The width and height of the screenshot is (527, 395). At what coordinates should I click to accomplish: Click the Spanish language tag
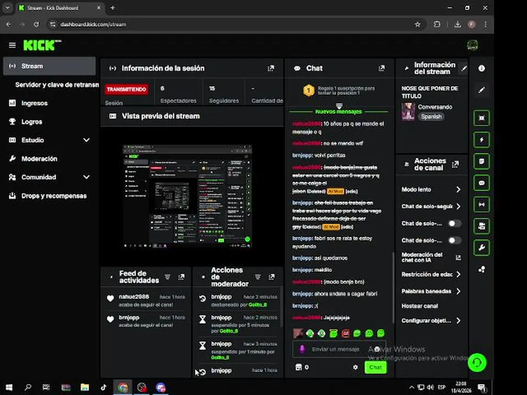tap(431, 116)
